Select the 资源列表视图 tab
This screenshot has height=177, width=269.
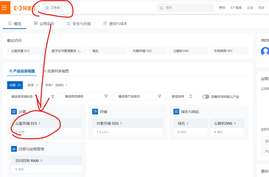(x=56, y=71)
